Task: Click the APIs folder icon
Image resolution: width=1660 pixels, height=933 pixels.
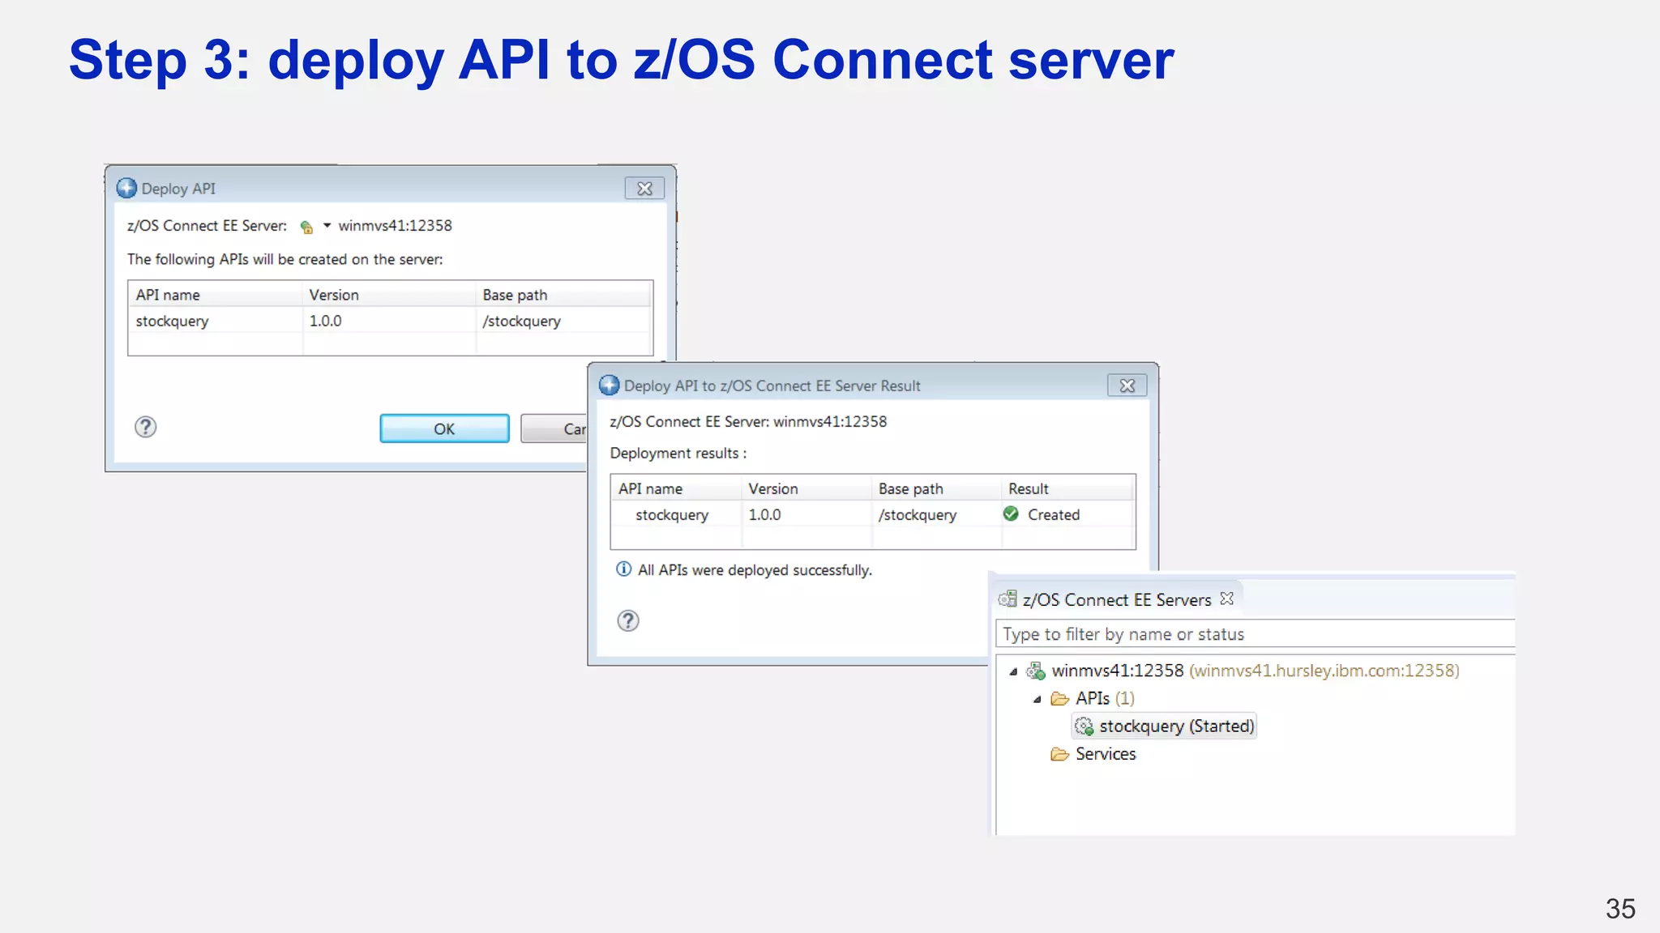Action: tap(1059, 698)
